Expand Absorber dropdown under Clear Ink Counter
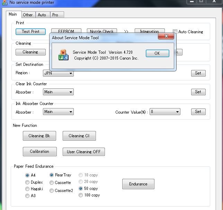The image size is (223, 210). 58,92
